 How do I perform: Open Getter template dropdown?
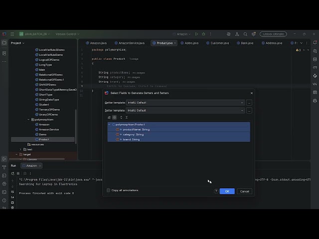(x=185, y=103)
